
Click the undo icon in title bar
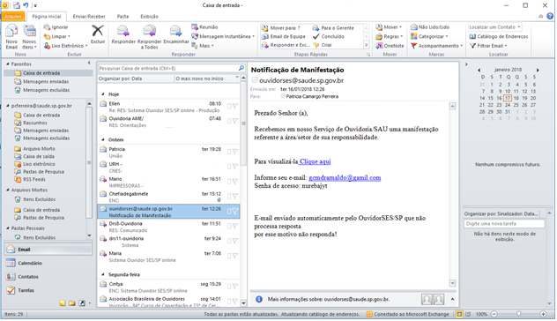click(26, 5)
